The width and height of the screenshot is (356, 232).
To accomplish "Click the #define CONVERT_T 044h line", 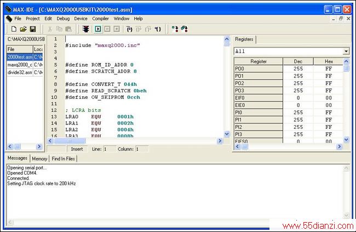I will point(101,84).
